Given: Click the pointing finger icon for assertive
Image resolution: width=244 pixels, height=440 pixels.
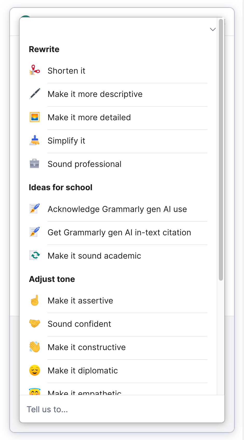Looking at the screenshot, I should pos(35,301).
